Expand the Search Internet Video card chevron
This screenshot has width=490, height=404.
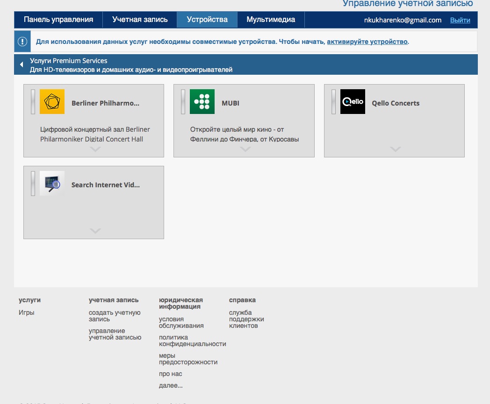click(95, 231)
